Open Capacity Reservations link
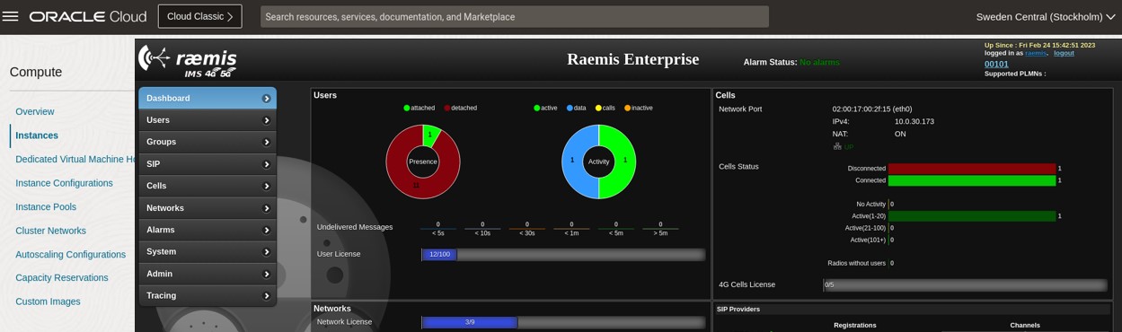 coord(61,278)
